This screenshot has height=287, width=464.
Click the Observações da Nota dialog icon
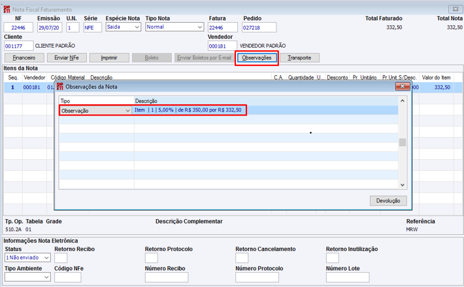pyautogui.click(x=59, y=87)
